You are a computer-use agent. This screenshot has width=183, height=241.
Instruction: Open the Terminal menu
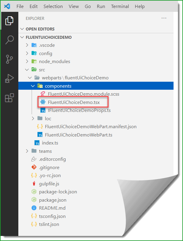[x=120, y=7]
